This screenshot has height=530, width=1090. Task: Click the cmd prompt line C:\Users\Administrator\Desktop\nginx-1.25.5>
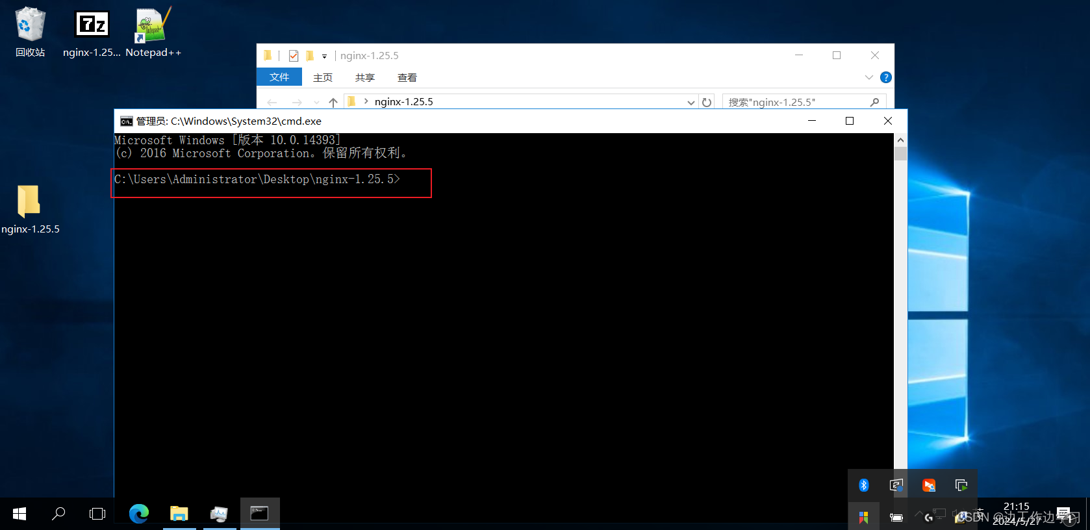257,179
